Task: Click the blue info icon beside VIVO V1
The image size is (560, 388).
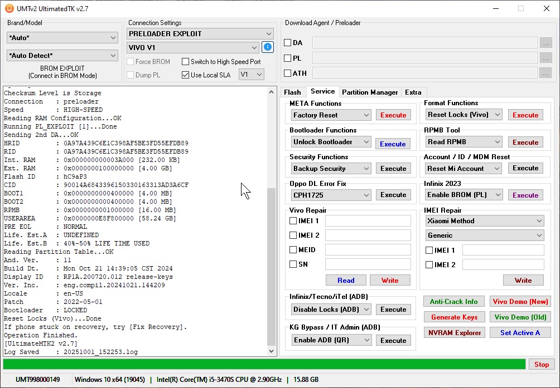Action: click(x=268, y=47)
